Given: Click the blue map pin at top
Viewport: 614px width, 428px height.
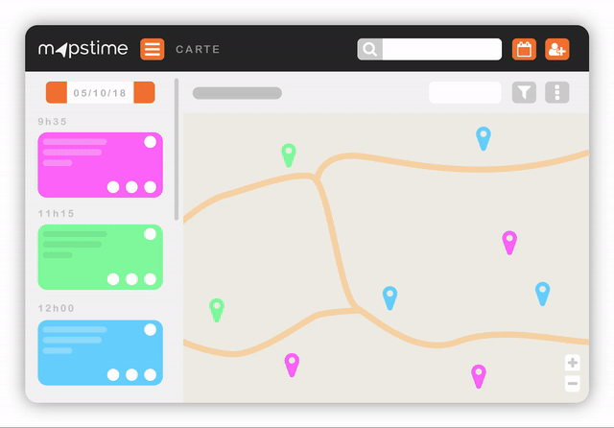Looking at the screenshot, I should click(x=484, y=137).
